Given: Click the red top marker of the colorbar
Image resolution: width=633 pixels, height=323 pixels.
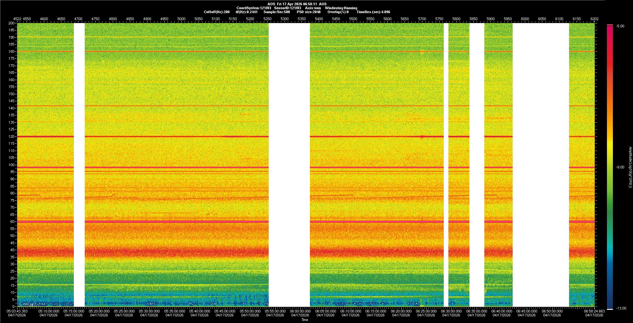Looking at the screenshot, I should pyautogui.click(x=610, y=25).
